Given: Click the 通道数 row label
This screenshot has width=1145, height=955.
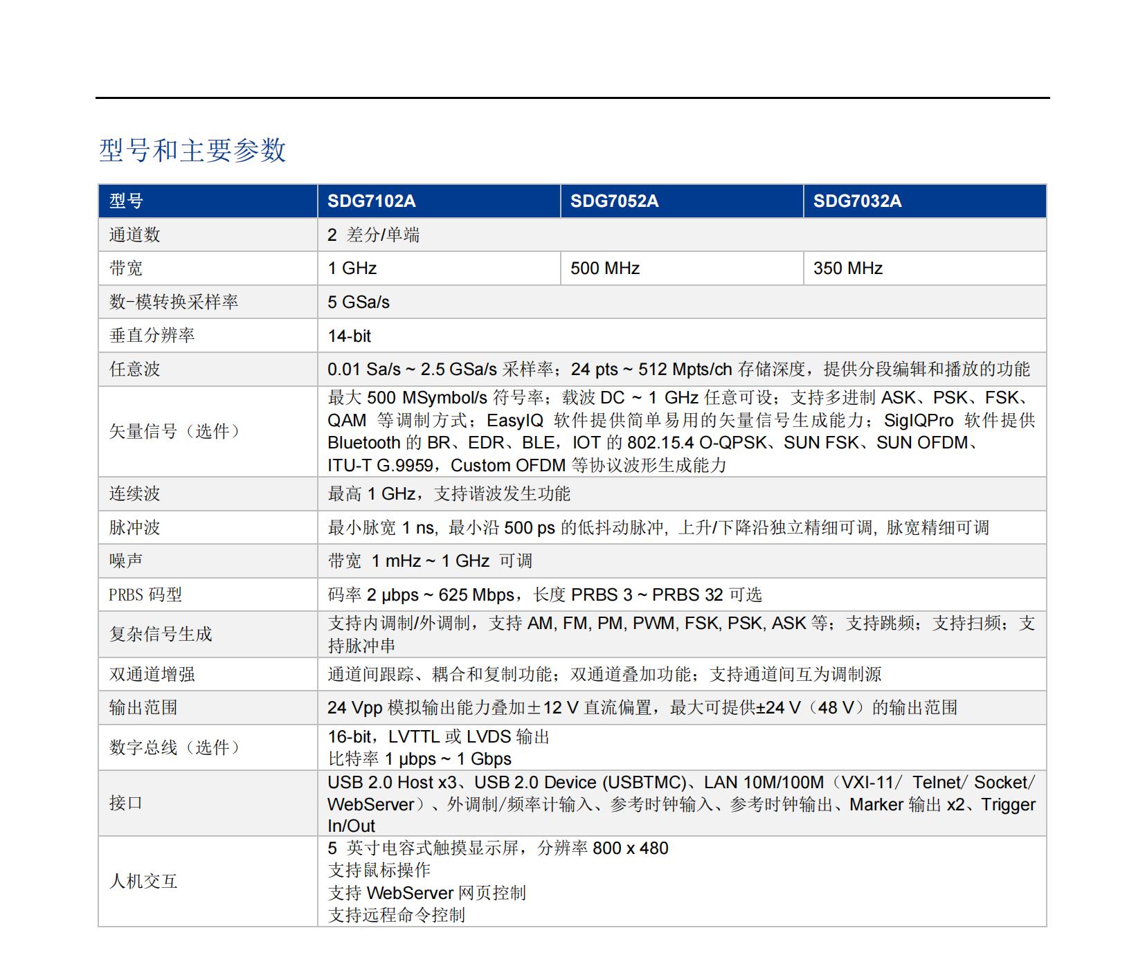Looking at the screenshot, I should tap(134, 235).
